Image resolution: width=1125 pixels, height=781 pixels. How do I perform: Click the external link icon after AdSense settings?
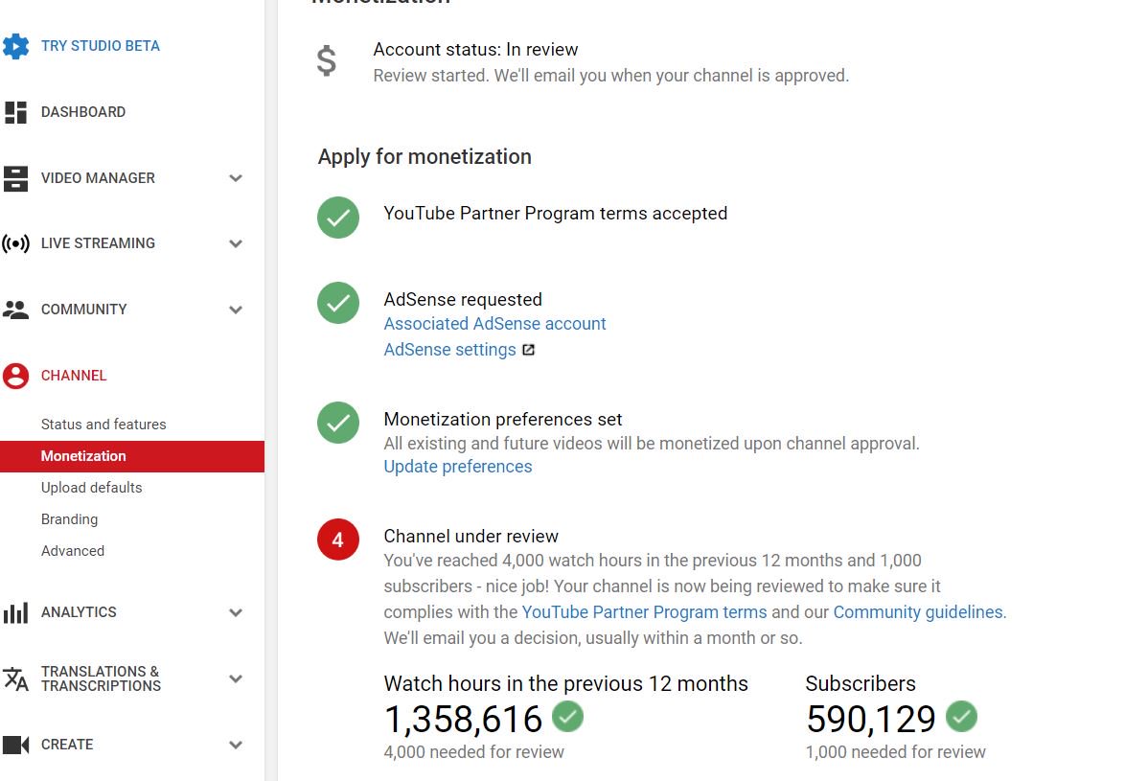pos(528,350)
